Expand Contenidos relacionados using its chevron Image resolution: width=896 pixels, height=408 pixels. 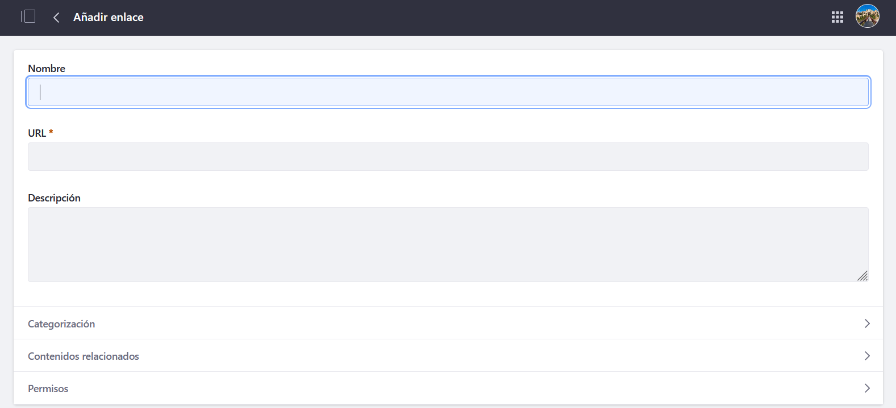click(x=867, y=356)
